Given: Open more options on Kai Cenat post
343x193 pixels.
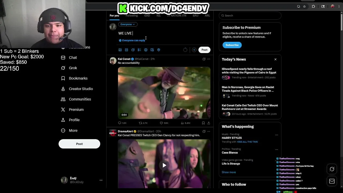Looking at the screenshot, I should point(209,59).
